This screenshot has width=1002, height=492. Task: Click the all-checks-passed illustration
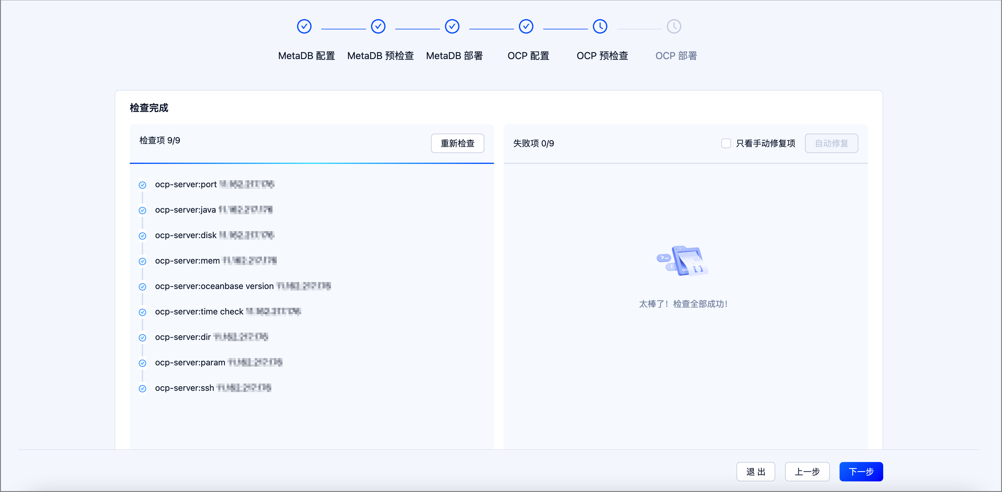coord(683,261)
